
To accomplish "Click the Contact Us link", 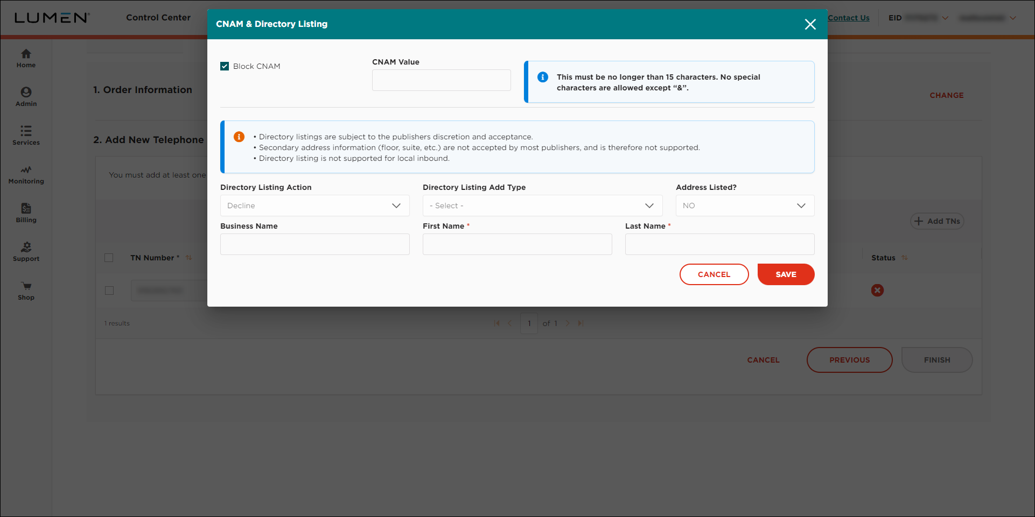I will pos(848,18).
